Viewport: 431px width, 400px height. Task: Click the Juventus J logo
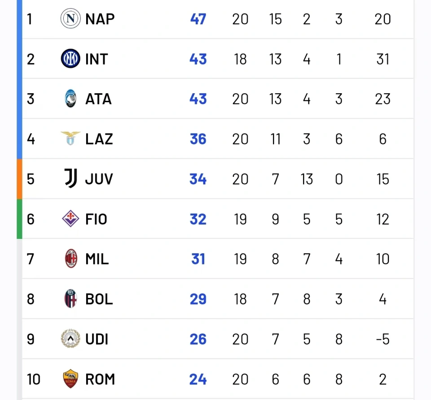pos(70,178)
